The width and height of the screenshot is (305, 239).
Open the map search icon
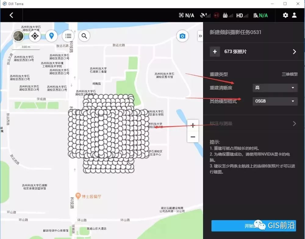point(84,36)
